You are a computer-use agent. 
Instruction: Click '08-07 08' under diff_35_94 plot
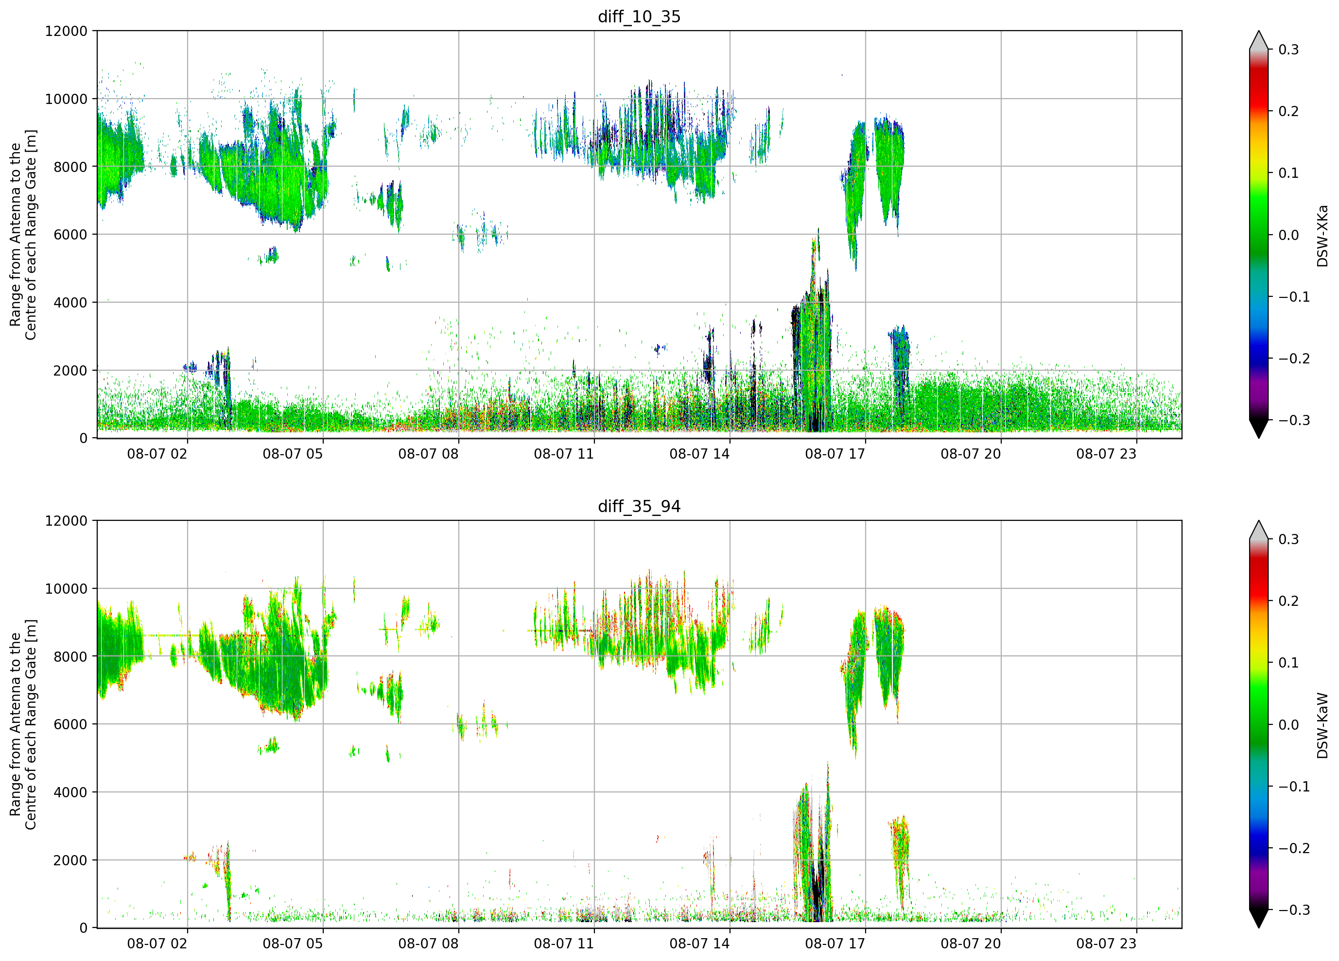tap(428, 944)
